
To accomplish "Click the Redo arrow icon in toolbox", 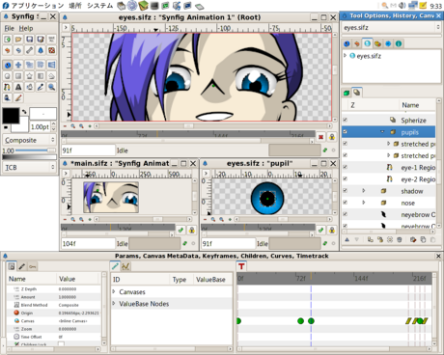I will (x=18, y=50).
